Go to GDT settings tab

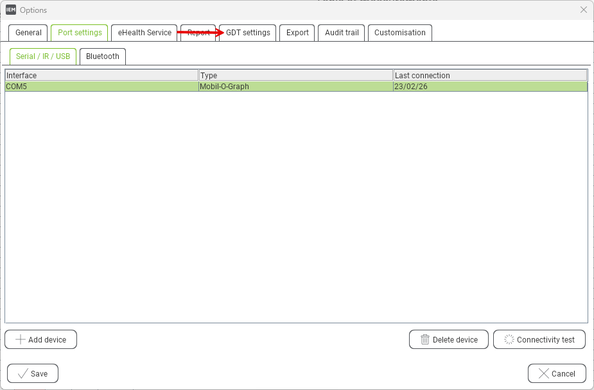pyautogui.click(x=248, y=33)
